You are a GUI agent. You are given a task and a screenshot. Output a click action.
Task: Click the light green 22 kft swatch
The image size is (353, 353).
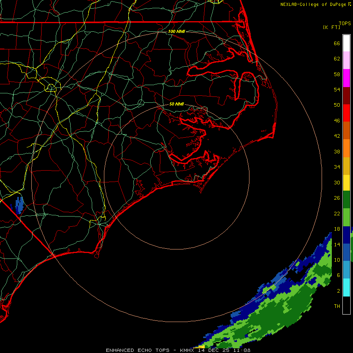coord(346,217)
